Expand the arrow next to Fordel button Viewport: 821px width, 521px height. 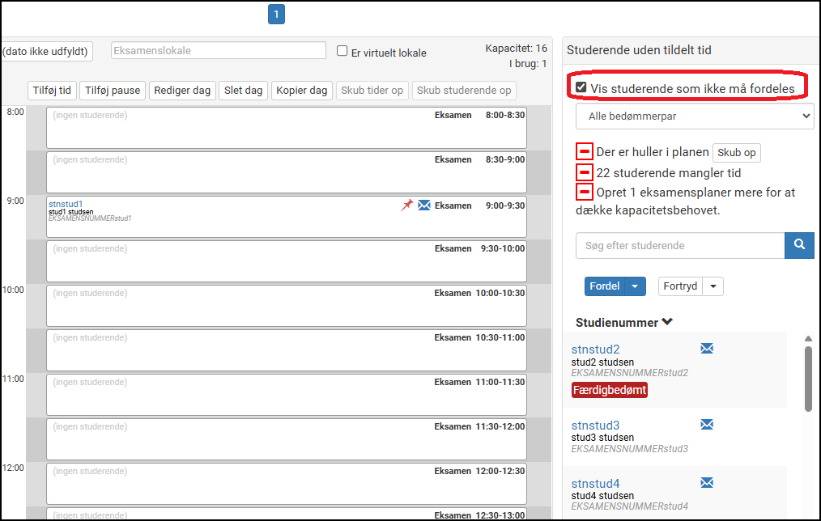pos(636,286)
